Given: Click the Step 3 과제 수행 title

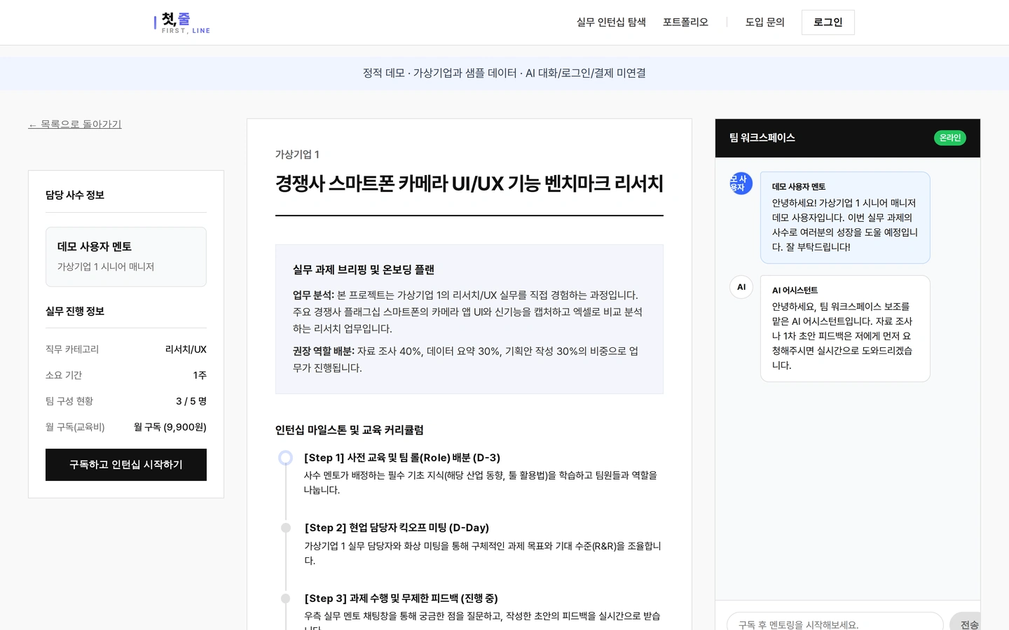Looking at the screenshot, I should [401, 598].
